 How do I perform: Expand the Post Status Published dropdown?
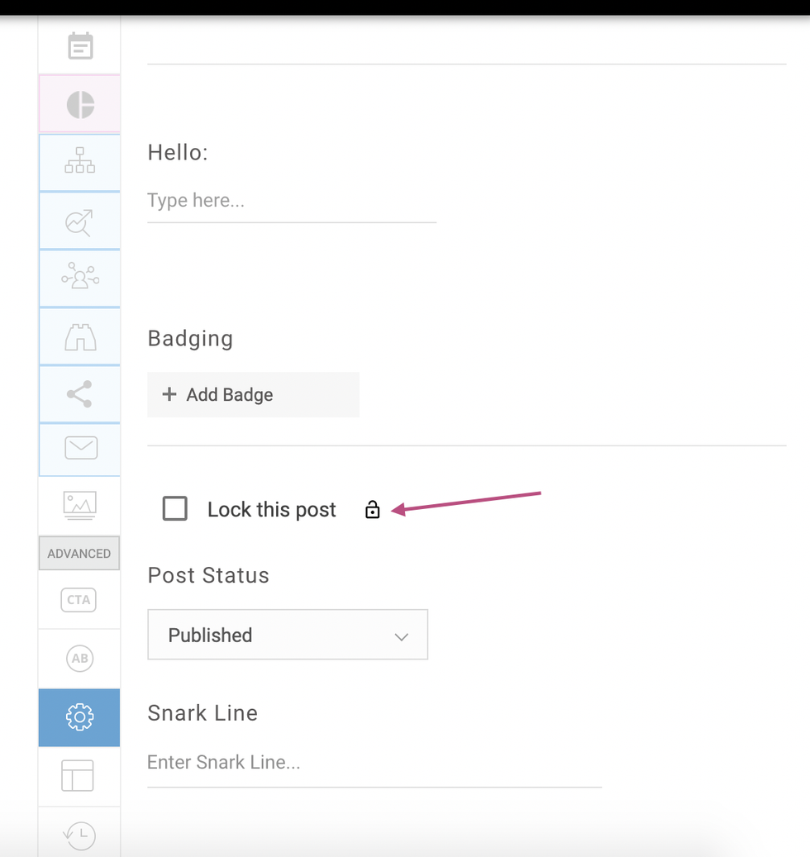(x=288, y=635)
